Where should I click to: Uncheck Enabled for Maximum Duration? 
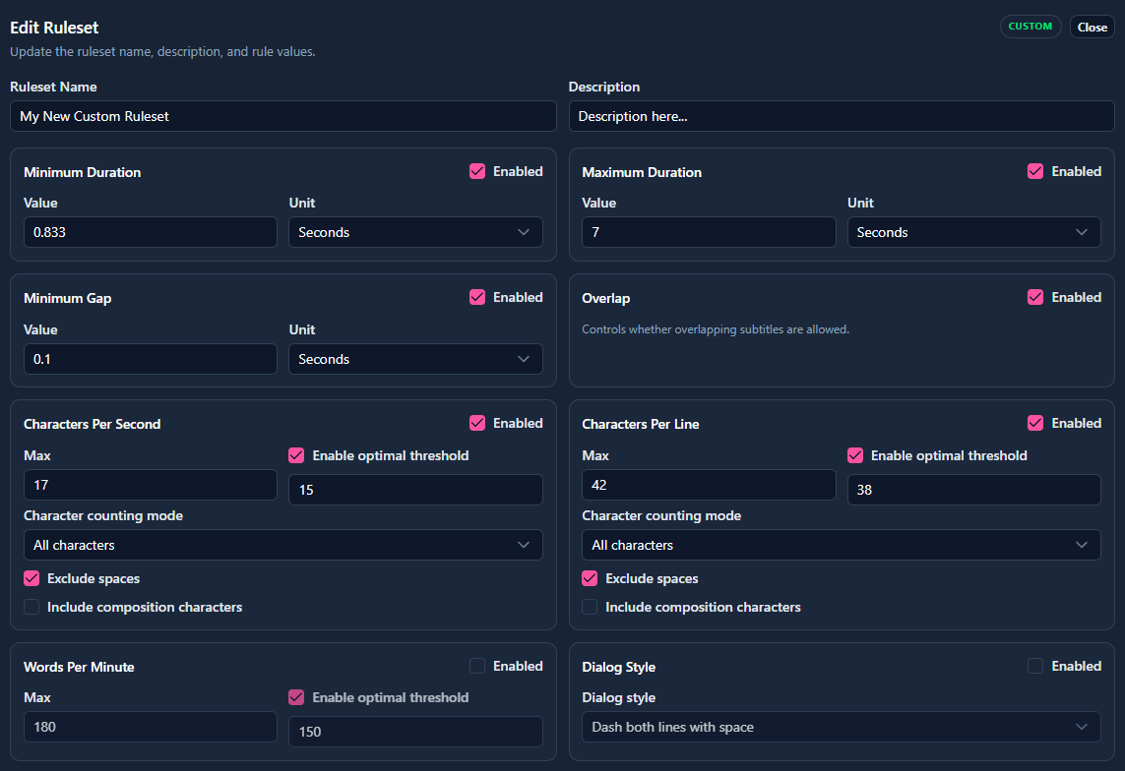(1035, 171)
